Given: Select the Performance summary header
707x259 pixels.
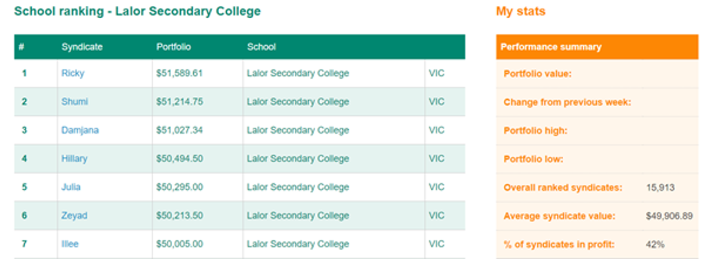Looking at the screenshot, I should pos(597,47).
